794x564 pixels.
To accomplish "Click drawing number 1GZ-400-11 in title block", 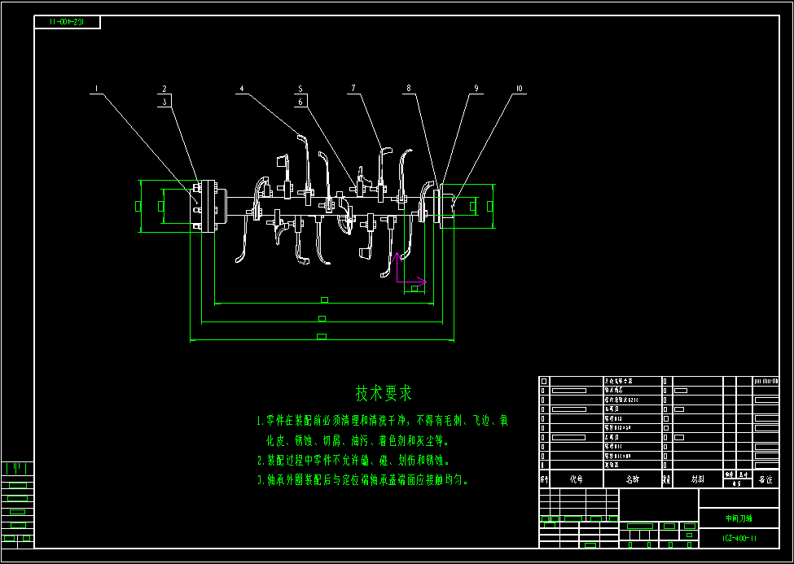I will click(x=739, y=538).
